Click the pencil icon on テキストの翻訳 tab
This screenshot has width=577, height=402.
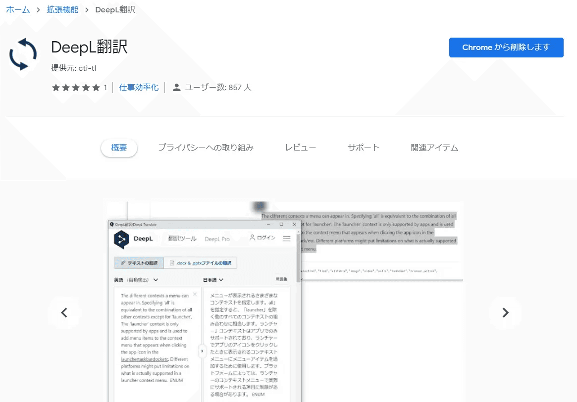tap(123, 263)
